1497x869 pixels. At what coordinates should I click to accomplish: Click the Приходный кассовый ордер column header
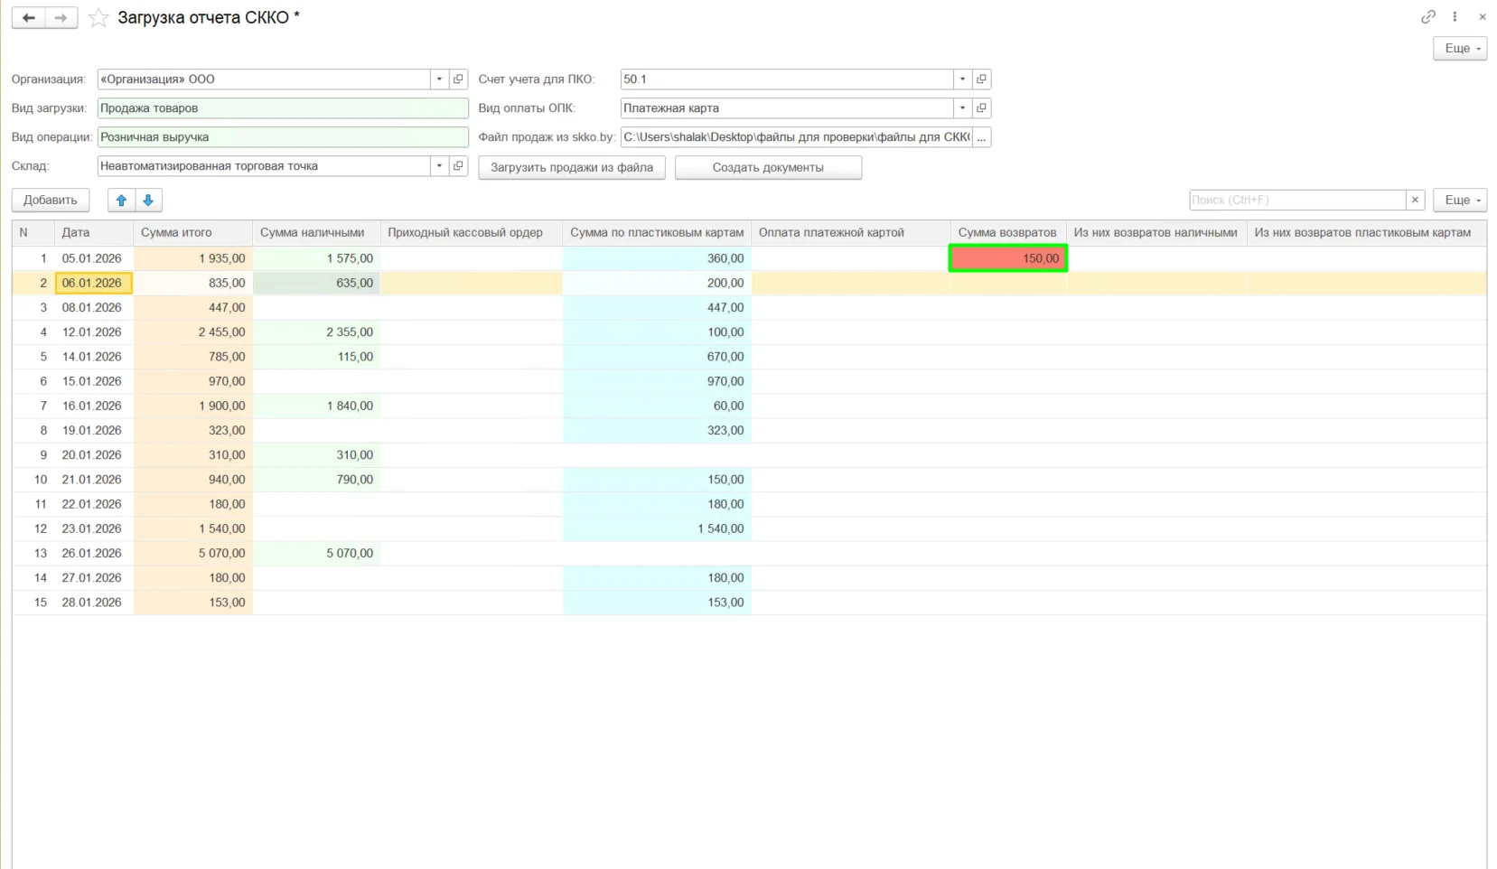(471, 233)
